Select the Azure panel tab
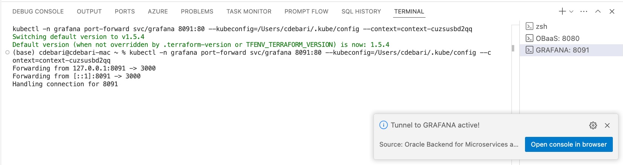Viewport: 623px width, 165px height. pos(158,12)
